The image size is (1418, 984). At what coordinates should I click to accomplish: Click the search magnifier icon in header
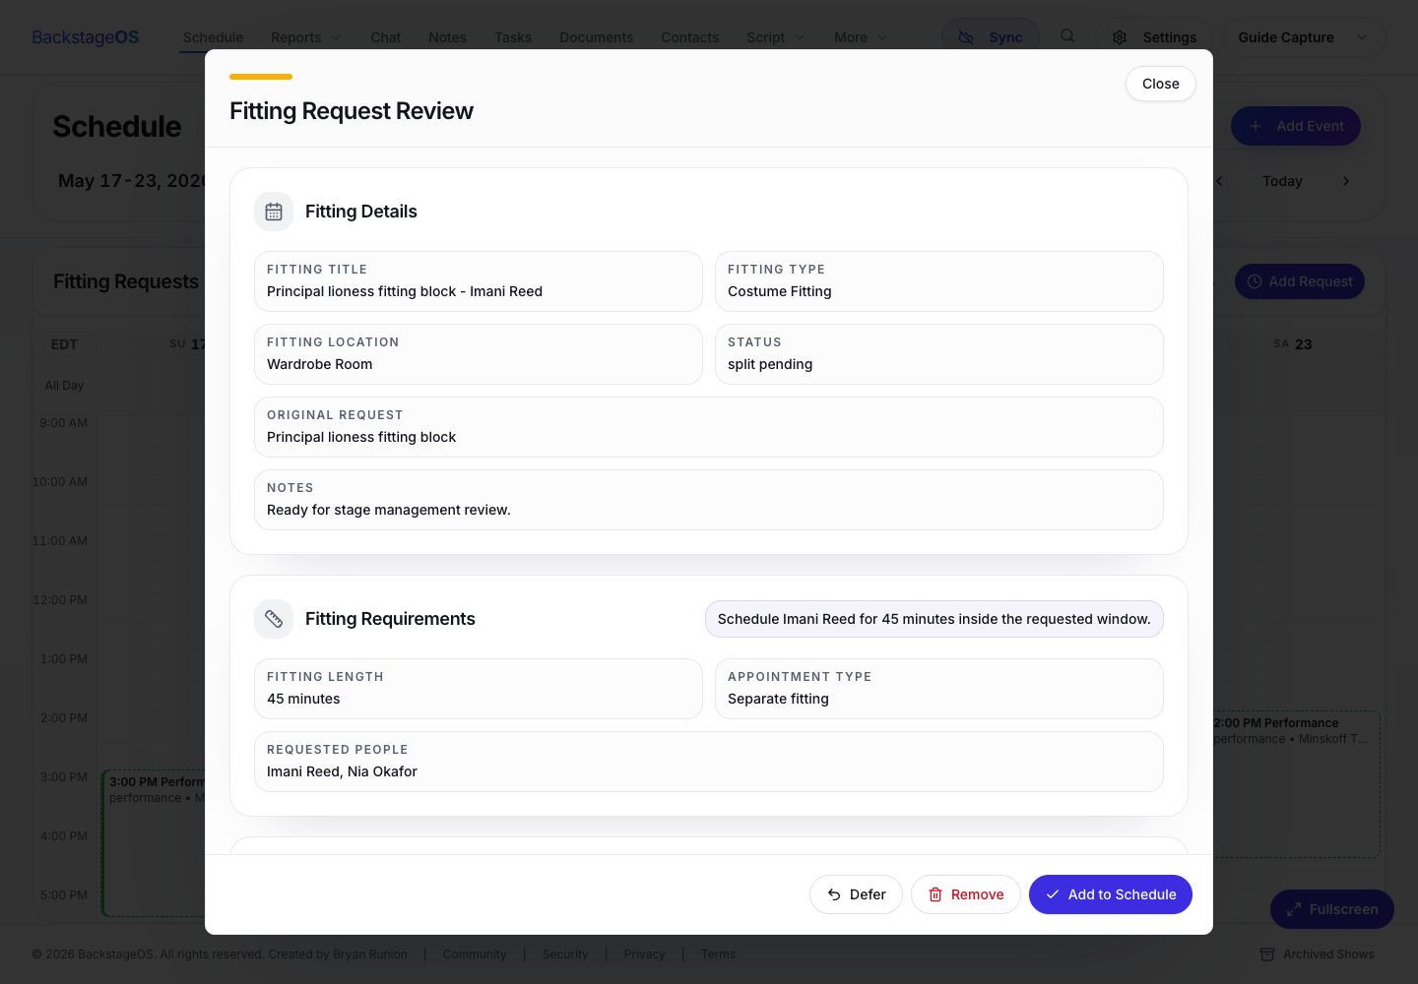tap(1067, 36)
